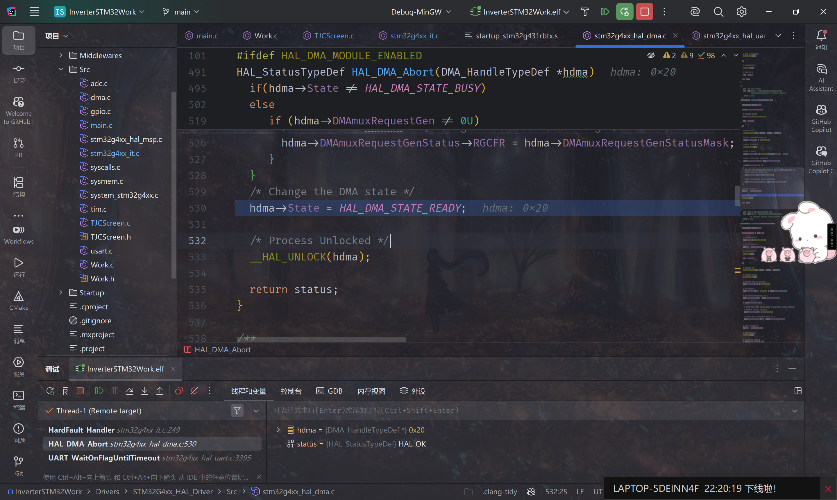
Task: Click Drivers in the breadcrumb bar
Action: (107, 491)
